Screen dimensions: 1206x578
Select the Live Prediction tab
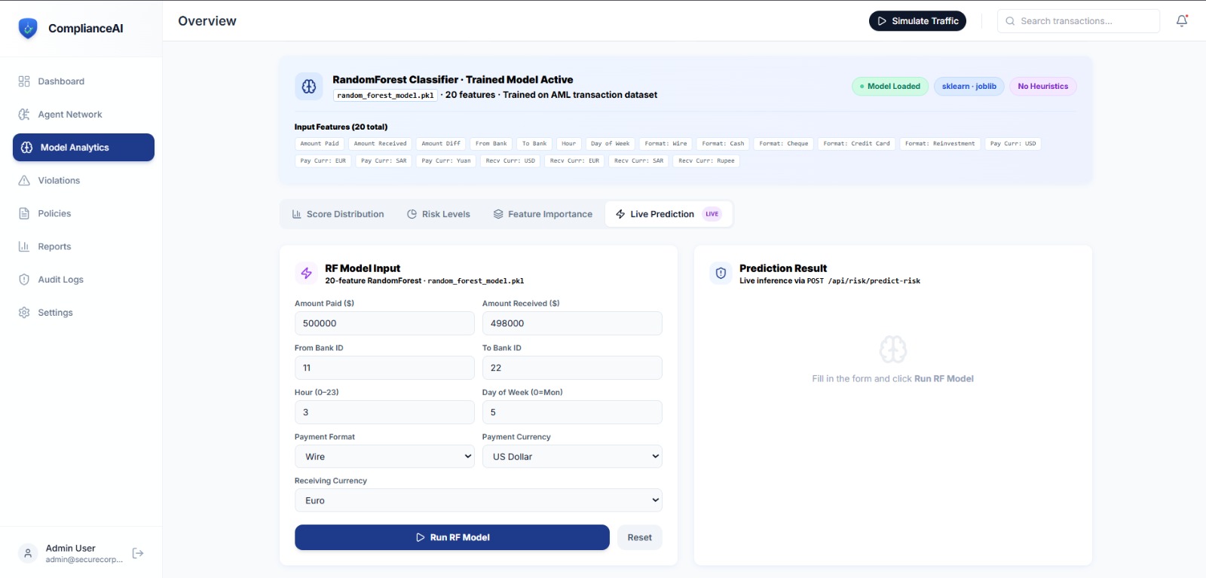coord(669,214)
